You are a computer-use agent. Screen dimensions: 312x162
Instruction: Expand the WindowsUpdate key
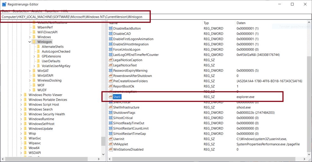[x=21, y=128]
